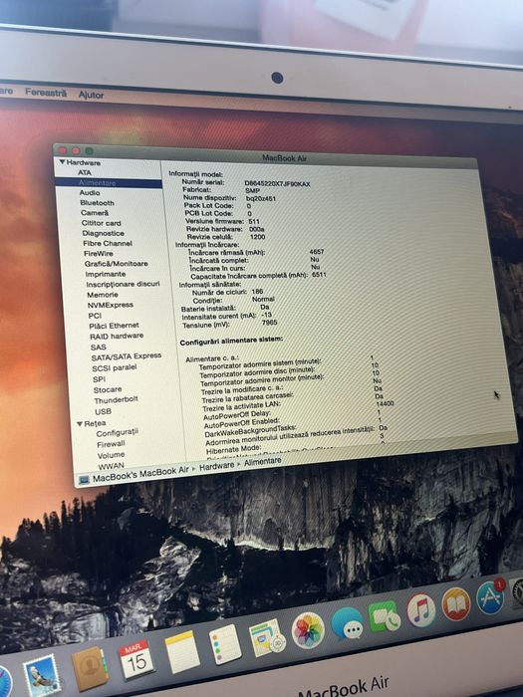Select Fibre Channel in the sidebar

pyautogui.click(x=108, y=244)
